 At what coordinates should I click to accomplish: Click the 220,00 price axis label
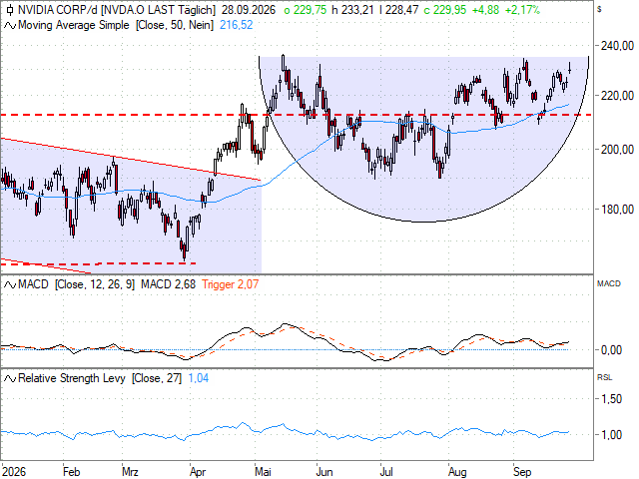point(617,96)
